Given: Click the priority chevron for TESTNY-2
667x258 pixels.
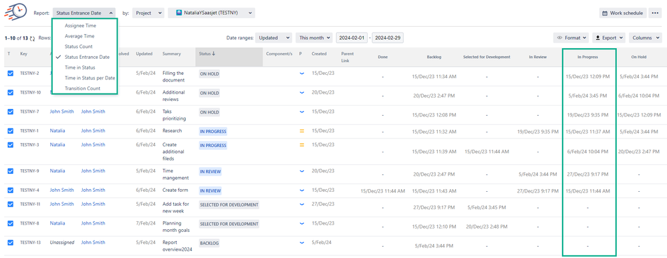Looking at the screenshot, I should coord(302,74).
